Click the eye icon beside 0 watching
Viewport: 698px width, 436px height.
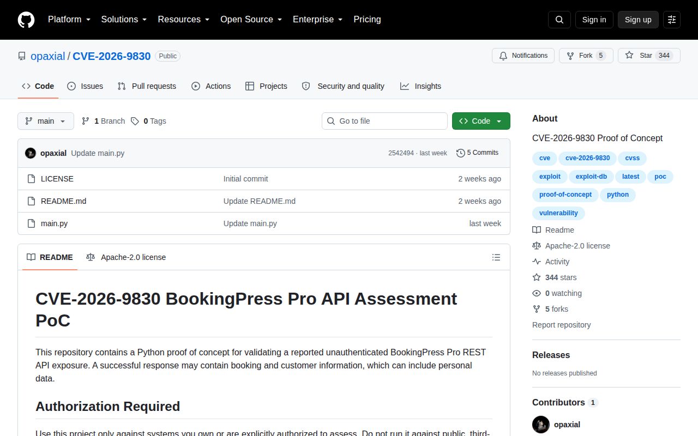coord(537,293)
